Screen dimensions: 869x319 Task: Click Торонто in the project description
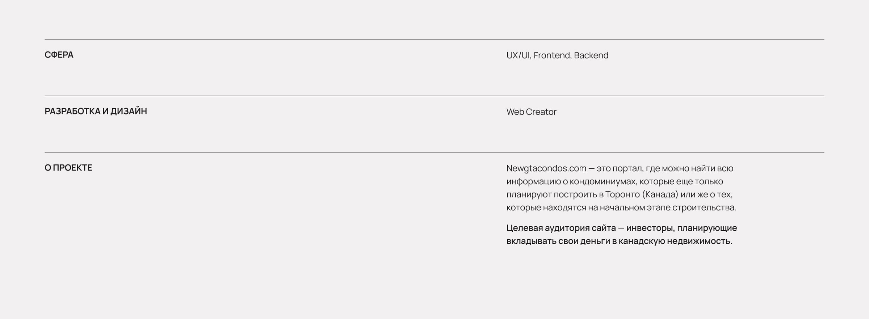[622, 194]
